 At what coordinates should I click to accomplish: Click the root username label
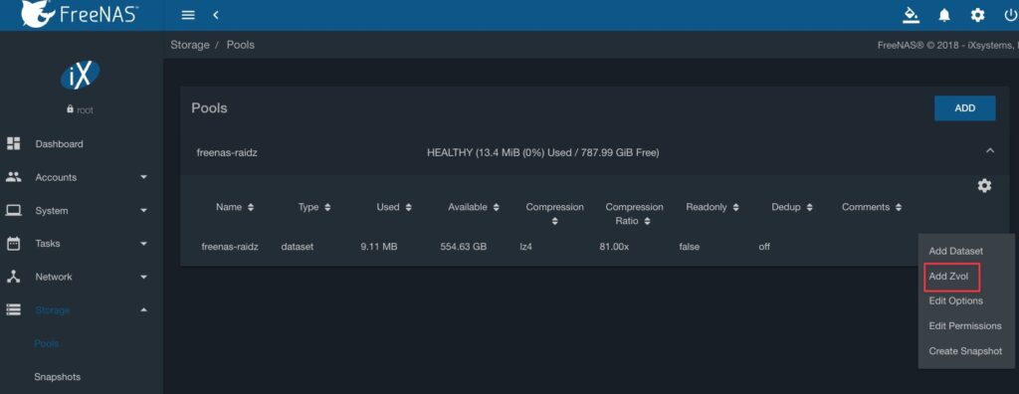click(x=85, y=110)
